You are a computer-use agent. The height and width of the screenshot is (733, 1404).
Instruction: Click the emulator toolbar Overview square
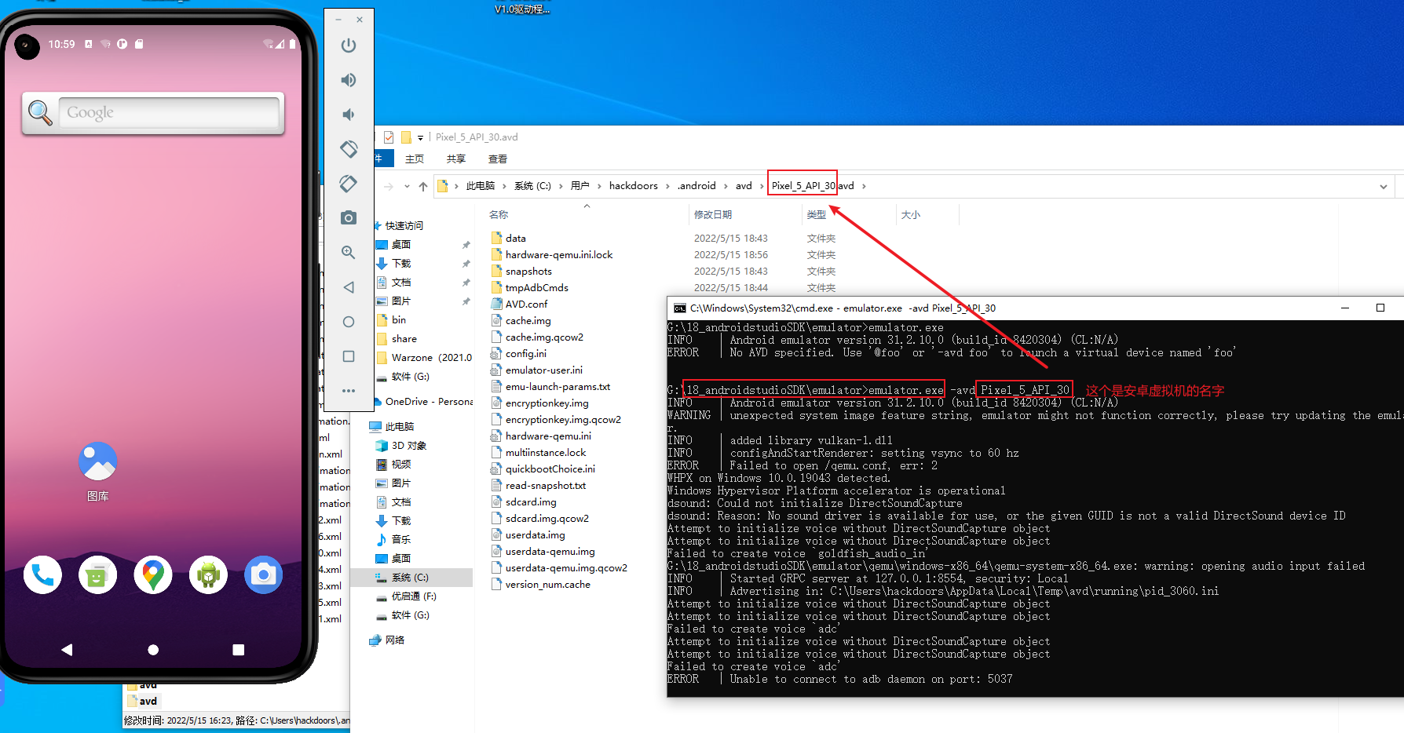pos(349,356)
